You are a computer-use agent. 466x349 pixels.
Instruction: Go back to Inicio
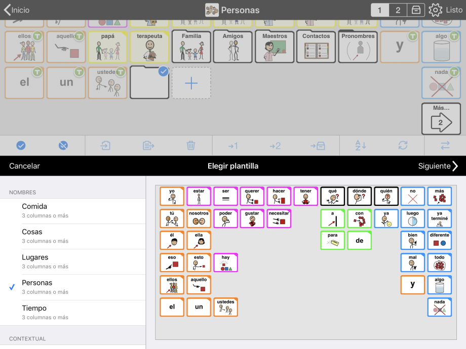tap(17, 10)
